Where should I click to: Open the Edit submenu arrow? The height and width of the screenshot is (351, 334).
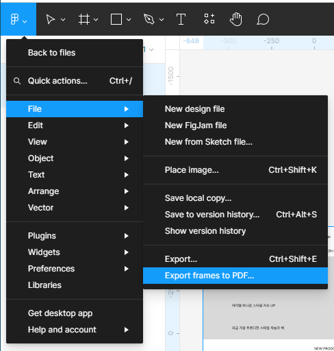pyautogui.click(x=126, y=125)
